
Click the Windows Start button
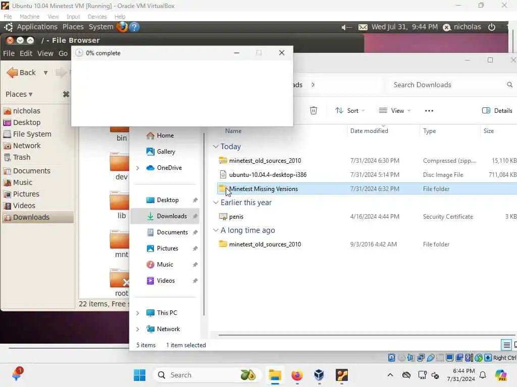pyautogui.click(x=139, y=375)
